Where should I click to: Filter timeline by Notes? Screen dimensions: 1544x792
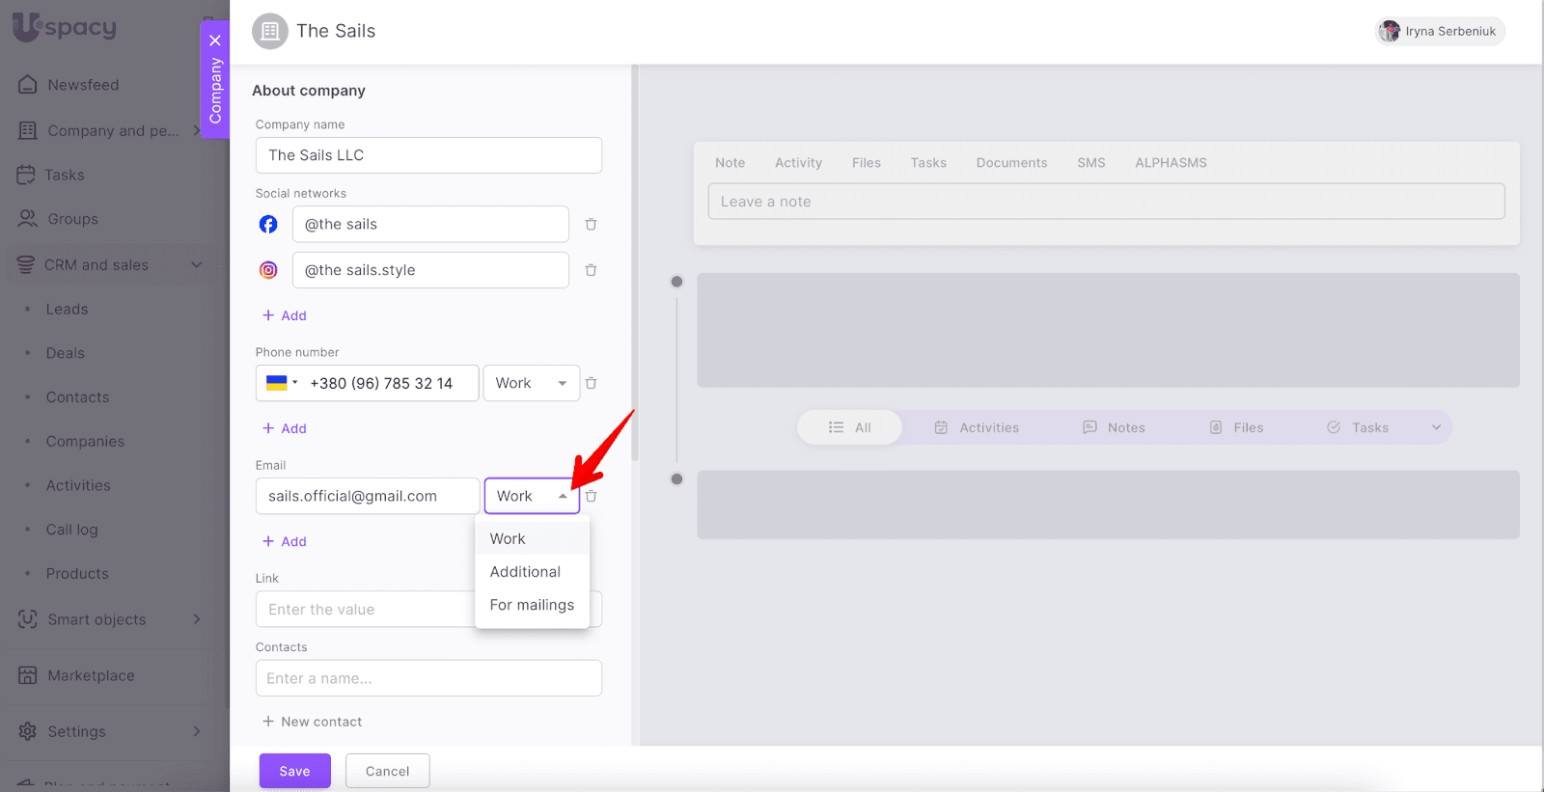[x=1114, y=428]
